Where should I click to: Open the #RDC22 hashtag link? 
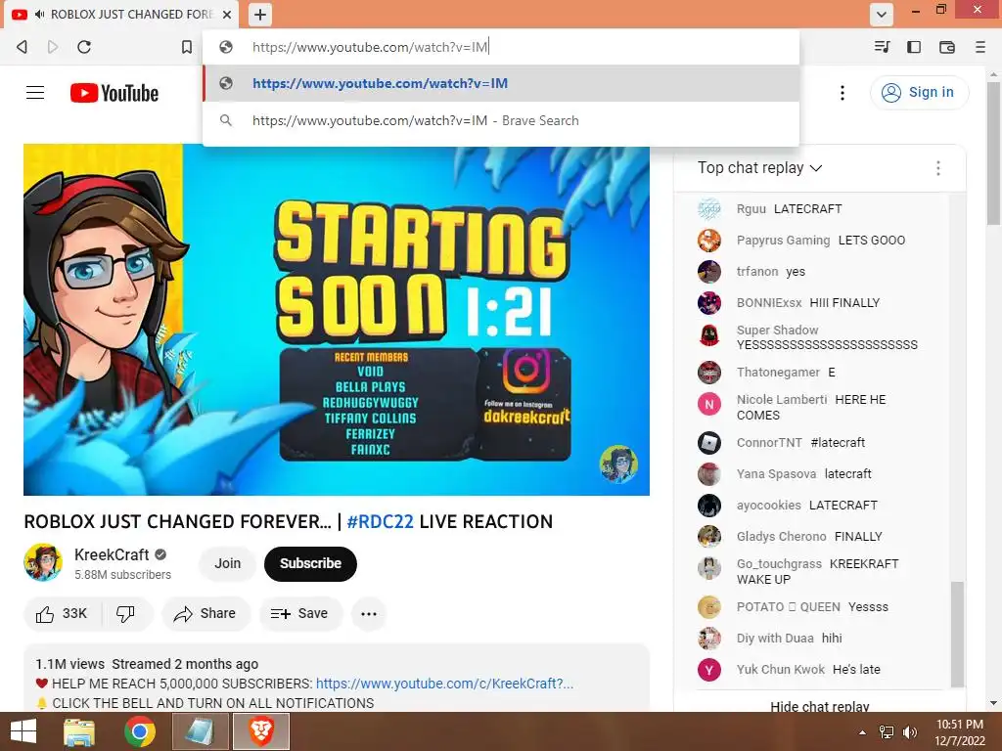[x=381, y=522]
